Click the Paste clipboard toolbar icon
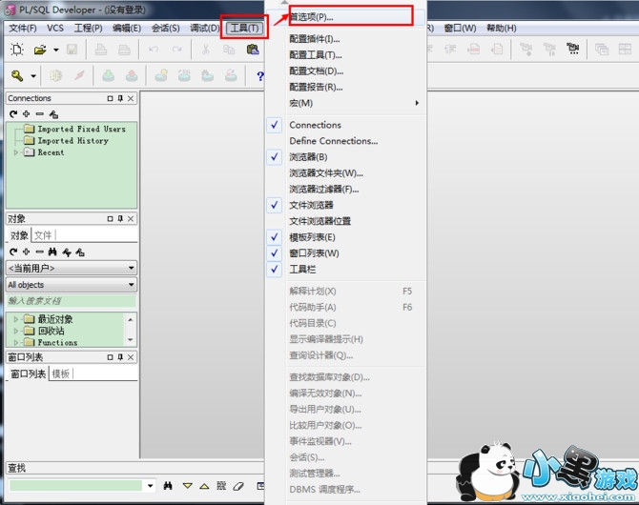 point(253,50)
